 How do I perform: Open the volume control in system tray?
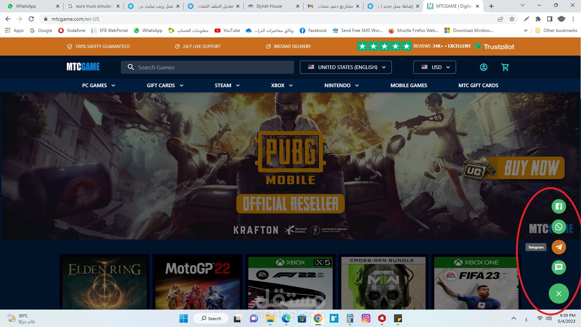(x=549, y=319)
